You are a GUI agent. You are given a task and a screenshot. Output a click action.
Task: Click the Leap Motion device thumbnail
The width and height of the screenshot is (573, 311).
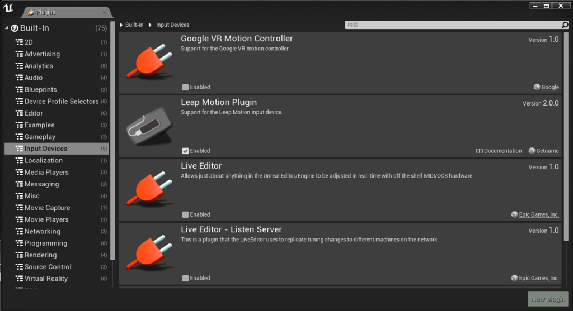[149, 127]
